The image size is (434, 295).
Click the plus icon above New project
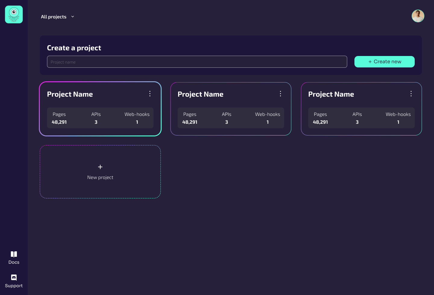point(100,167)
